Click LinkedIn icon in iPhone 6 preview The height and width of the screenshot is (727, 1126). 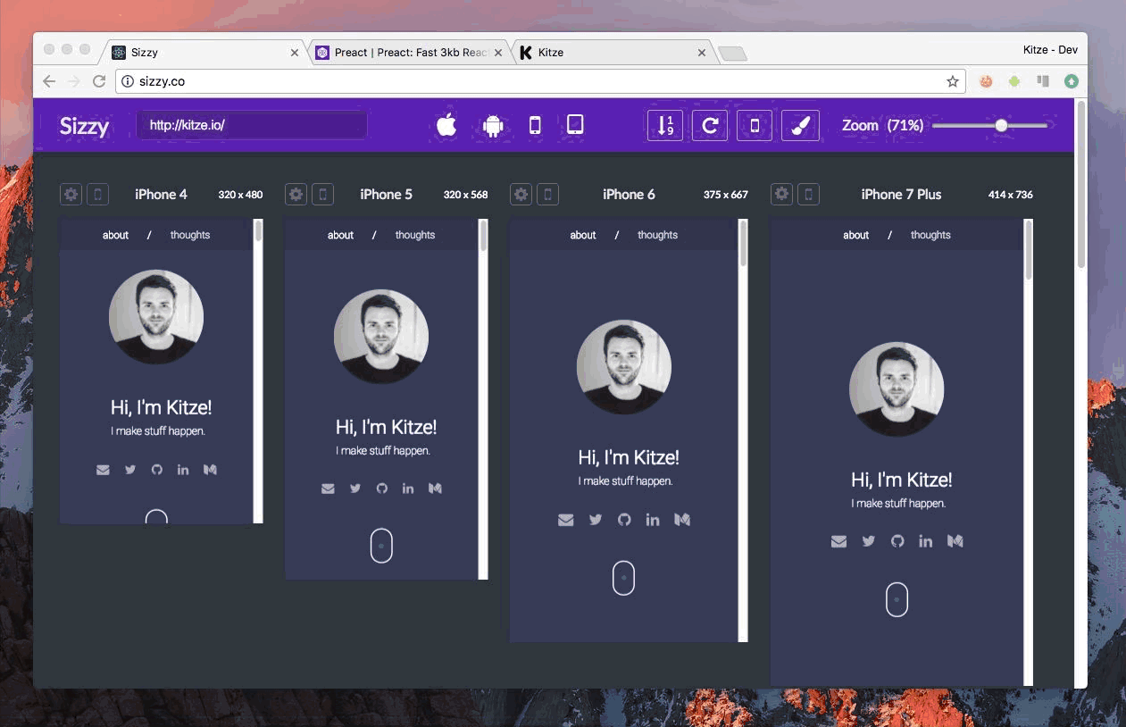tap(653, 520)
